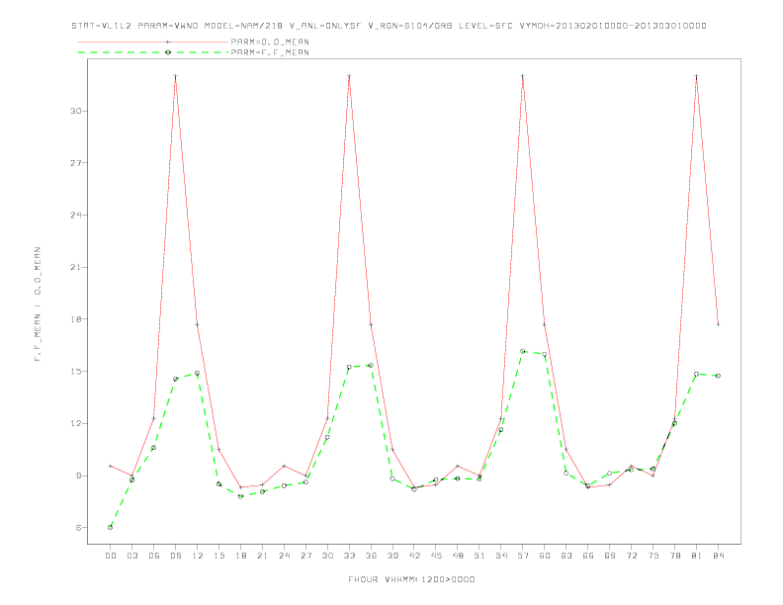Click y-axis tick label 6

click(79, 528)
